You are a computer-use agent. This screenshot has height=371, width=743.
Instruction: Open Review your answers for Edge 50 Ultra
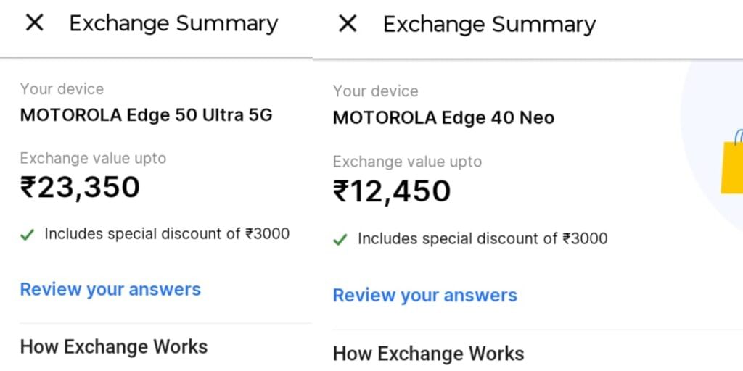coord(110,289)
